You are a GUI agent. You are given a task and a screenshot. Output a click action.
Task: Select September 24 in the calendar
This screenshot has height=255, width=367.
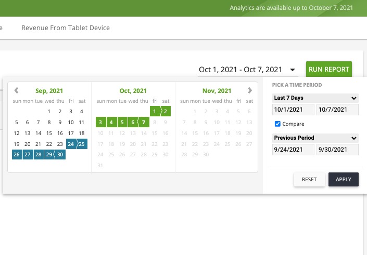point(71,144)
